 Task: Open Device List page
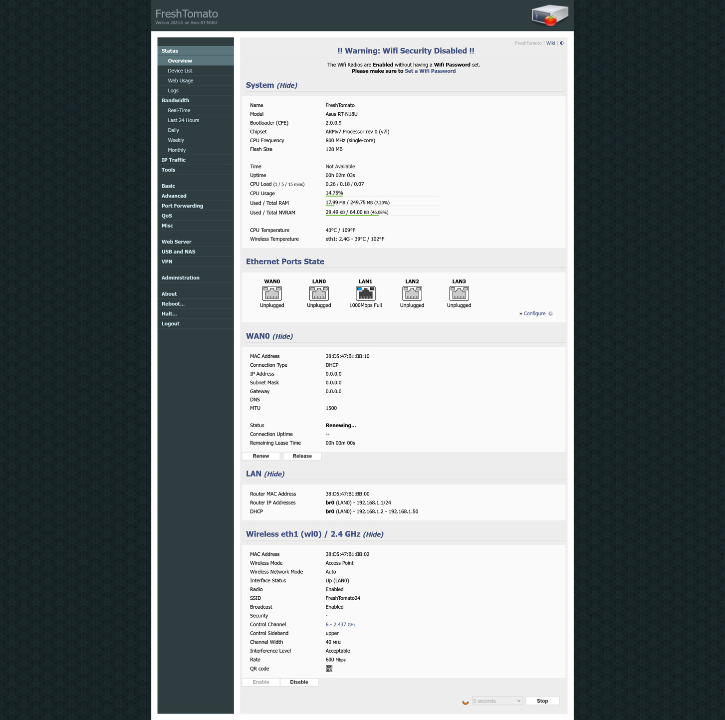pos(196,71)
